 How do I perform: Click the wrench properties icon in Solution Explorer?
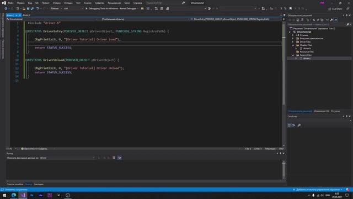click(331, 20)
